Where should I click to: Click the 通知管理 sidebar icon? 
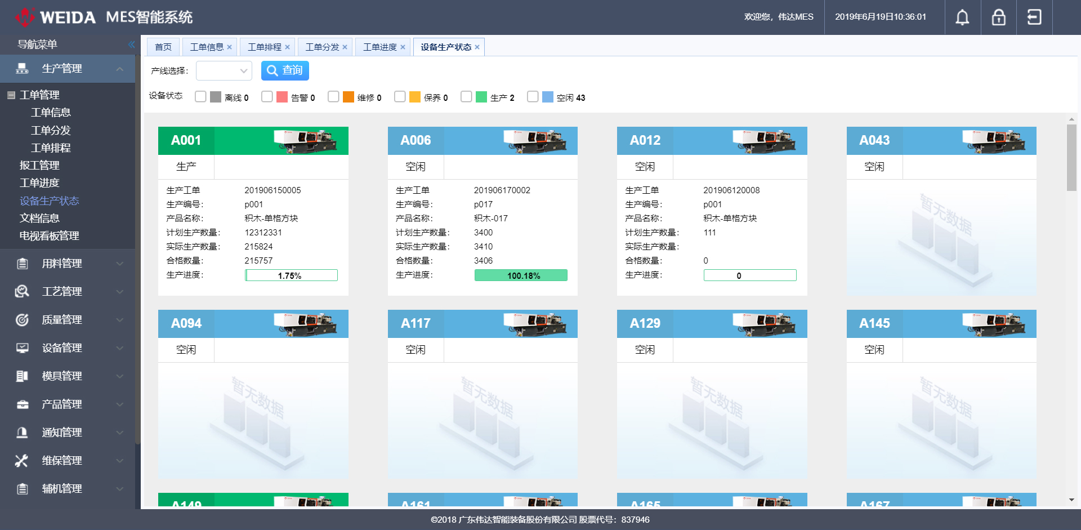(22, 433)
